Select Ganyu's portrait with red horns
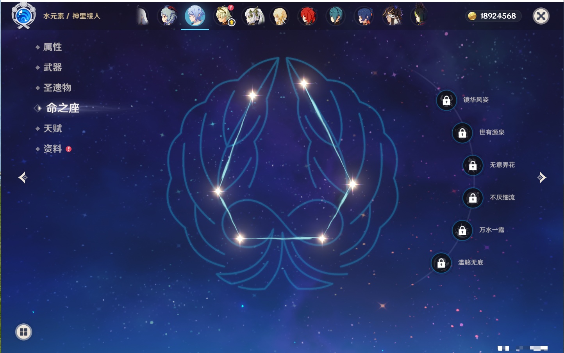Image resolution: width=564 pixels, height=353 pixels. tap(168, 16)
